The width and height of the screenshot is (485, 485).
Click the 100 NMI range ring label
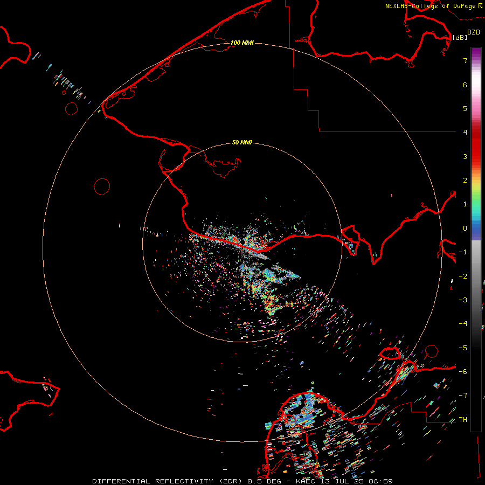point(242,43)
